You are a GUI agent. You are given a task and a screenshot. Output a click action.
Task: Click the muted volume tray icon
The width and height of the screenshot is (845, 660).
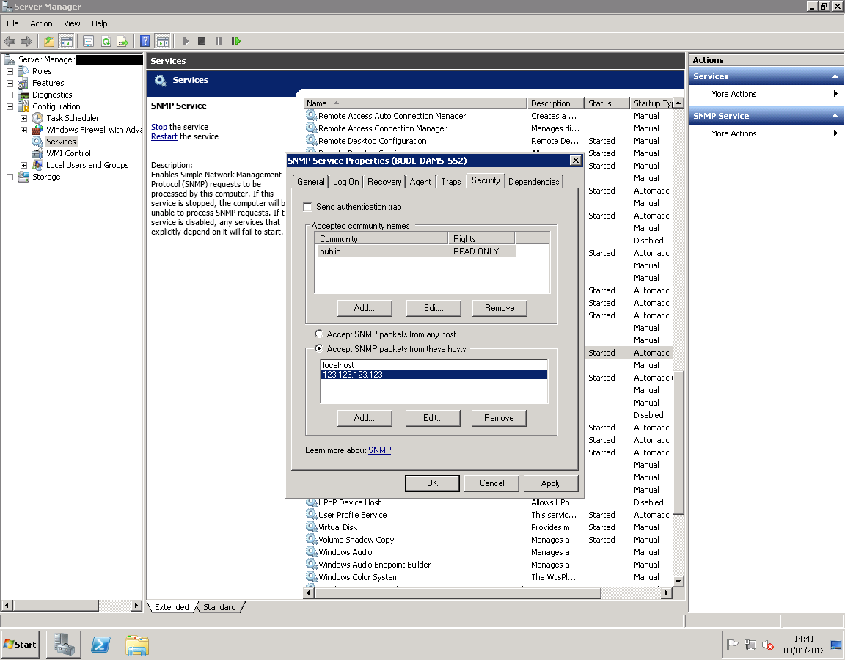[768, 645]
